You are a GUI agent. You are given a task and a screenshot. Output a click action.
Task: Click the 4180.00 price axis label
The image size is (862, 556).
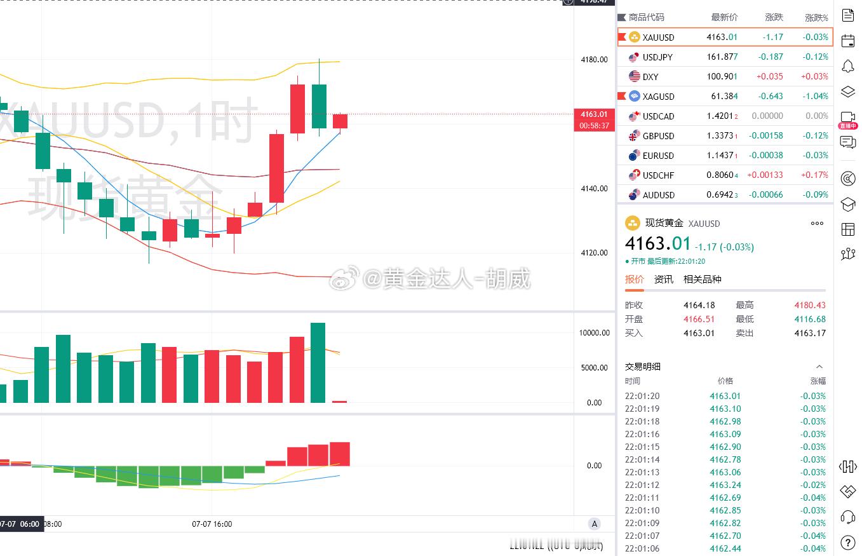pyautogui.click(x=594, y=60)
